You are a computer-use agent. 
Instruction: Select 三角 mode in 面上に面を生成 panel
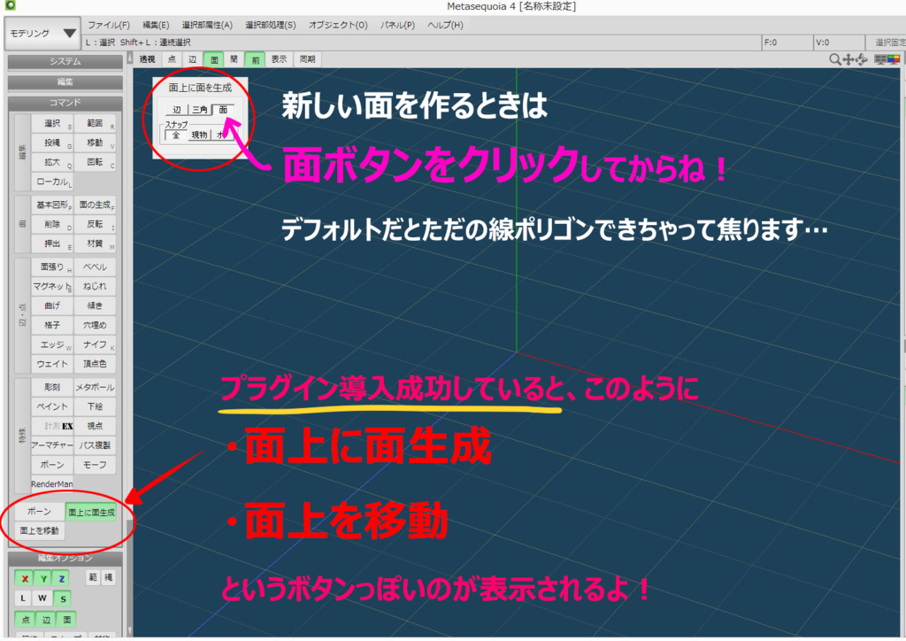click(200, 110)
